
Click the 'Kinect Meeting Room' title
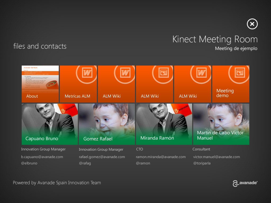[215, 39]
